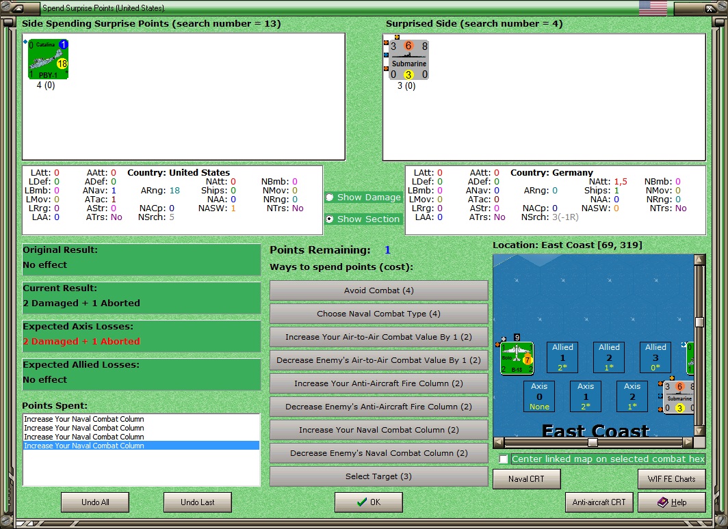Open the Anti-aircraft CRT chart
The width and height of the screenshot is (728, 529).
[x=599, y=502]
